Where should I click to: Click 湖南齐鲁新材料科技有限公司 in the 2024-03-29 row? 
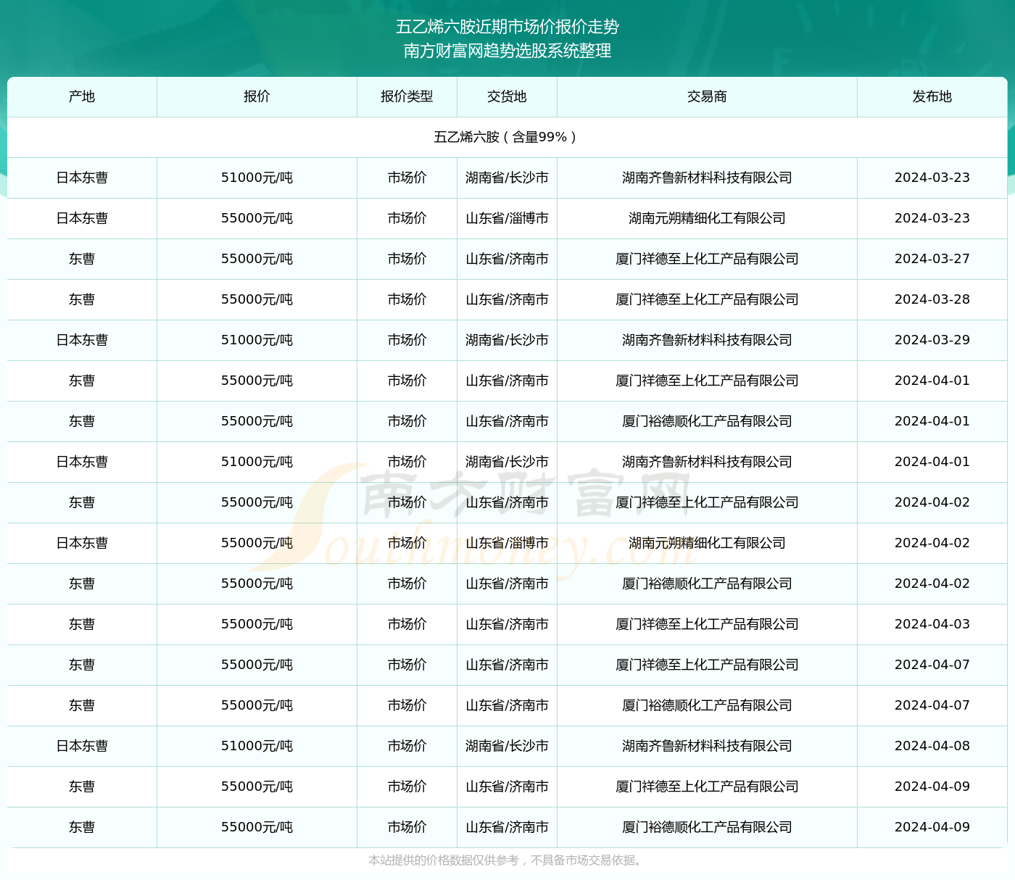point(707,340)
